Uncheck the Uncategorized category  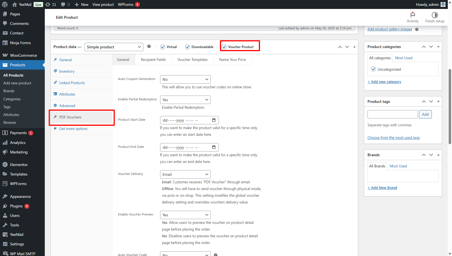pyautogui.click(x=373, y=69)
